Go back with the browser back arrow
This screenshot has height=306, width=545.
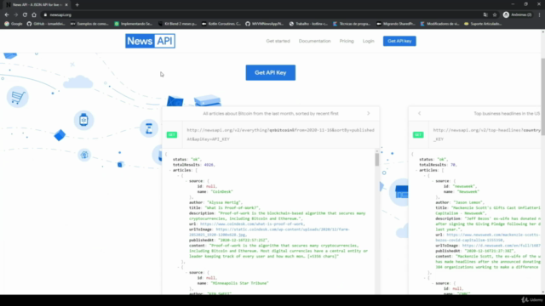point(7,15)
